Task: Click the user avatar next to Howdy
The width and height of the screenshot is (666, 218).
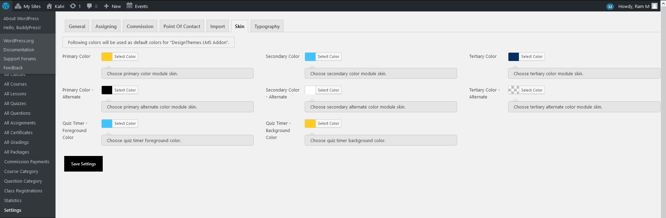Action: (x=655, y=6)
